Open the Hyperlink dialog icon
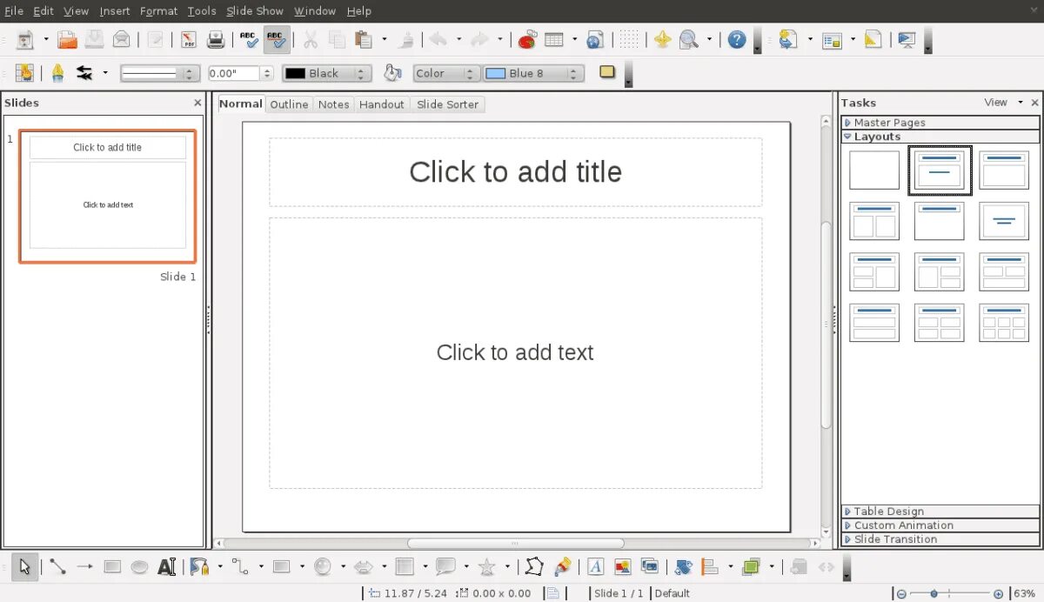This screenshot has width=1044, height=602. (x=594, y=40)
